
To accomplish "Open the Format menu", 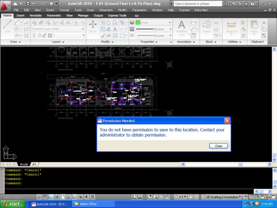I will [64, 10].
